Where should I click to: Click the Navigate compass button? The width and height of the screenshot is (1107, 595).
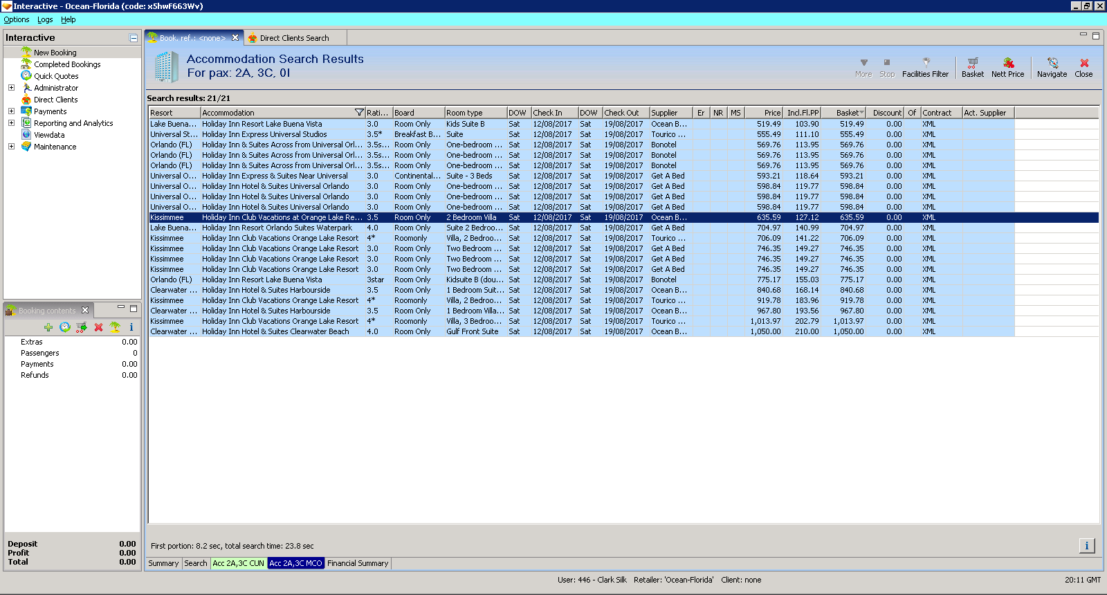[1052, 67]
